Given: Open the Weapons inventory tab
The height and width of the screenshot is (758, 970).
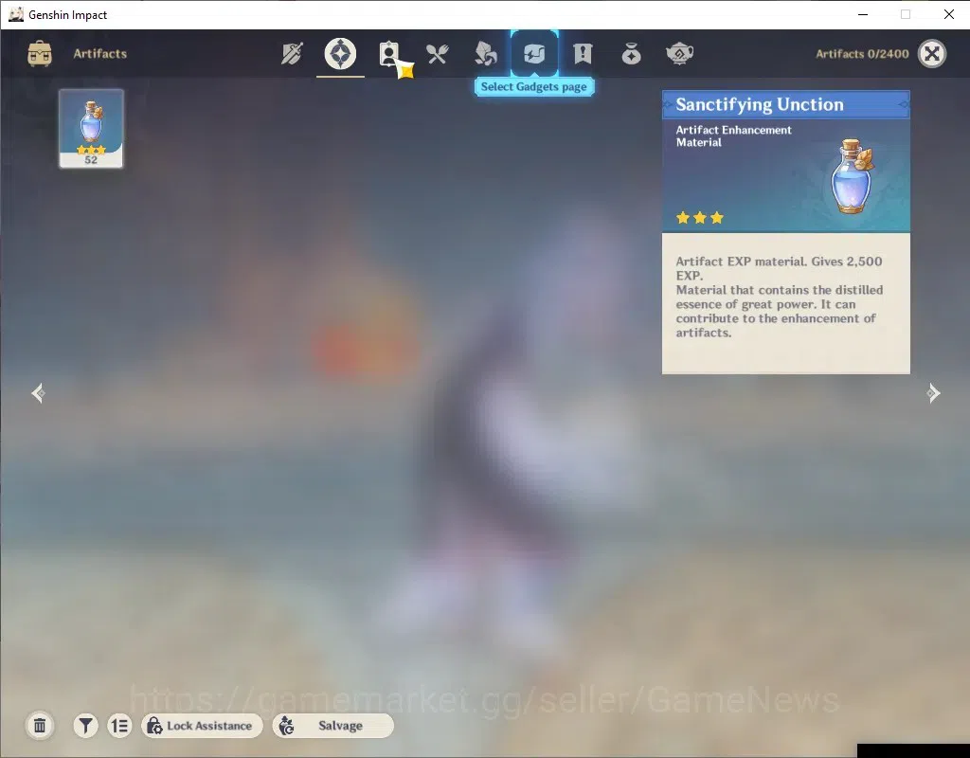Looking at the screenshot, I should point(292,54).
